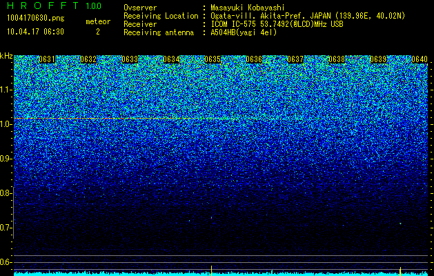Click the Receiving Location label
The width and height of the screenshot is (434, 276).
coord(161,16)
